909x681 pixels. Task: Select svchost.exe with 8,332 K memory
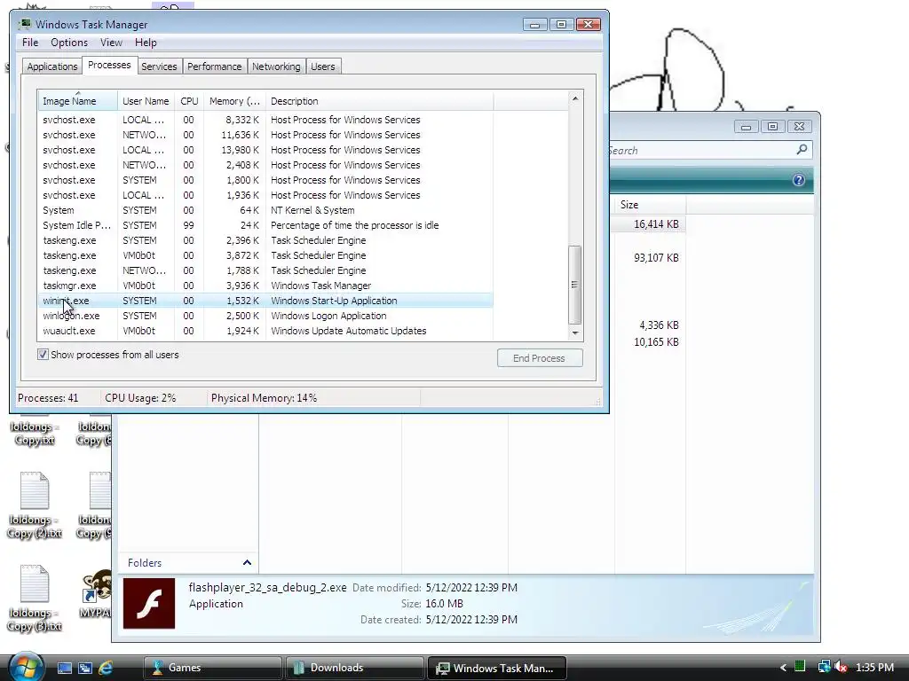265,120
